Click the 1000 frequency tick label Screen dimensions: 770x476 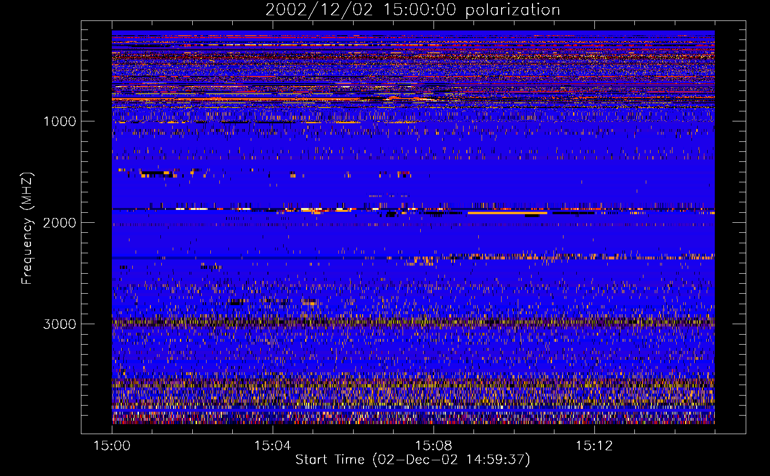(x=60, y=121)
